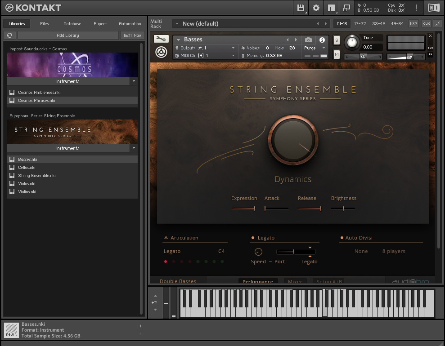Select rack page 33-48
Image resolution: width=445 pixels, height=346 pixels.
pyautogui.click(x=378, y=24)
